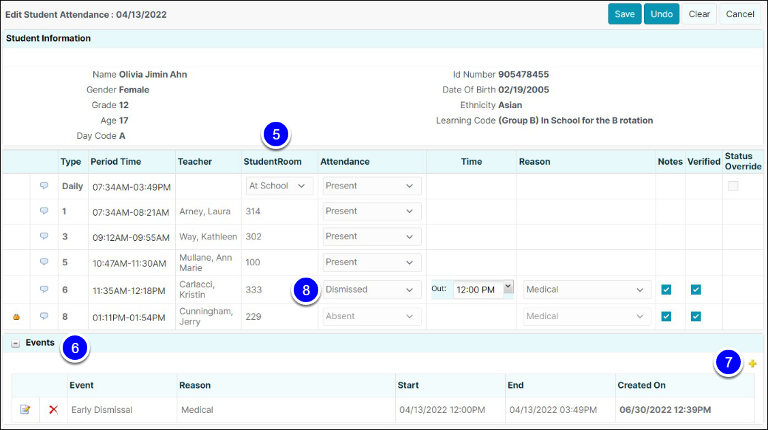Open period 5 attendance dropdown
Image resolution: width=768 pixels, height=430 pixels.
tap(372, 262)
